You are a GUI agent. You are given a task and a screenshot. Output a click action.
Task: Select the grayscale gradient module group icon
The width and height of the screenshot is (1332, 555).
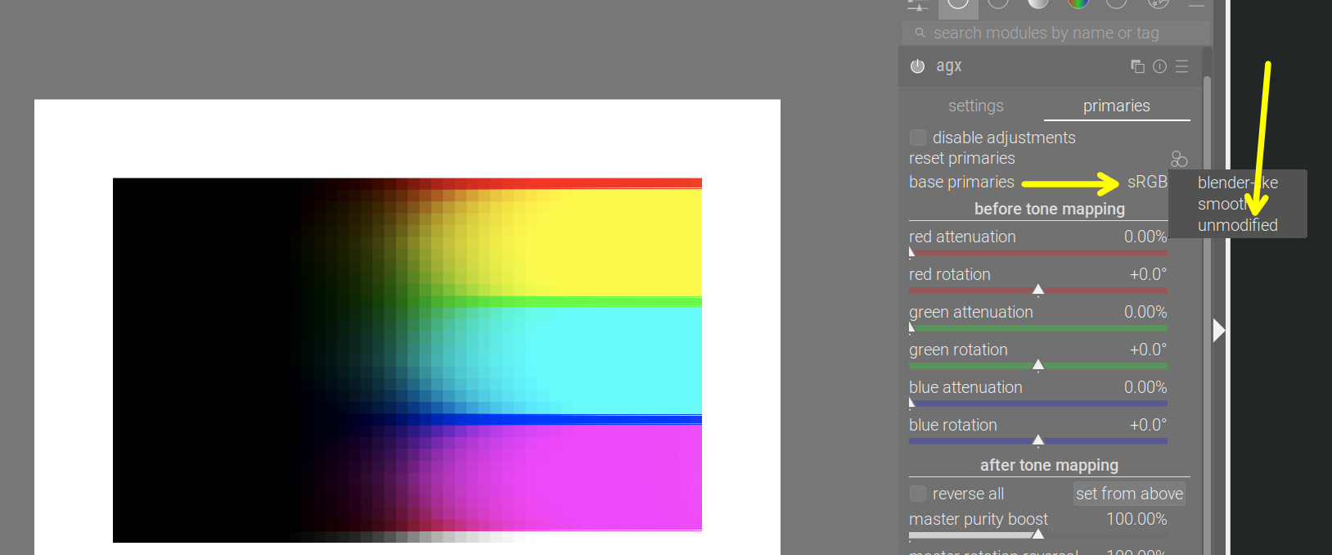point(1037,3)
